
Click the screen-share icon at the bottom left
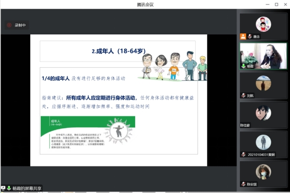pos(3,188)
